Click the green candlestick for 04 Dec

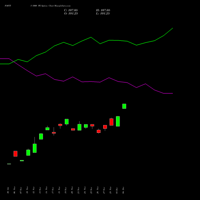click(124, 106)
